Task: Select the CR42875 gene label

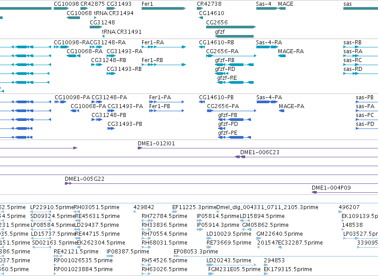Action: (92, 4)
